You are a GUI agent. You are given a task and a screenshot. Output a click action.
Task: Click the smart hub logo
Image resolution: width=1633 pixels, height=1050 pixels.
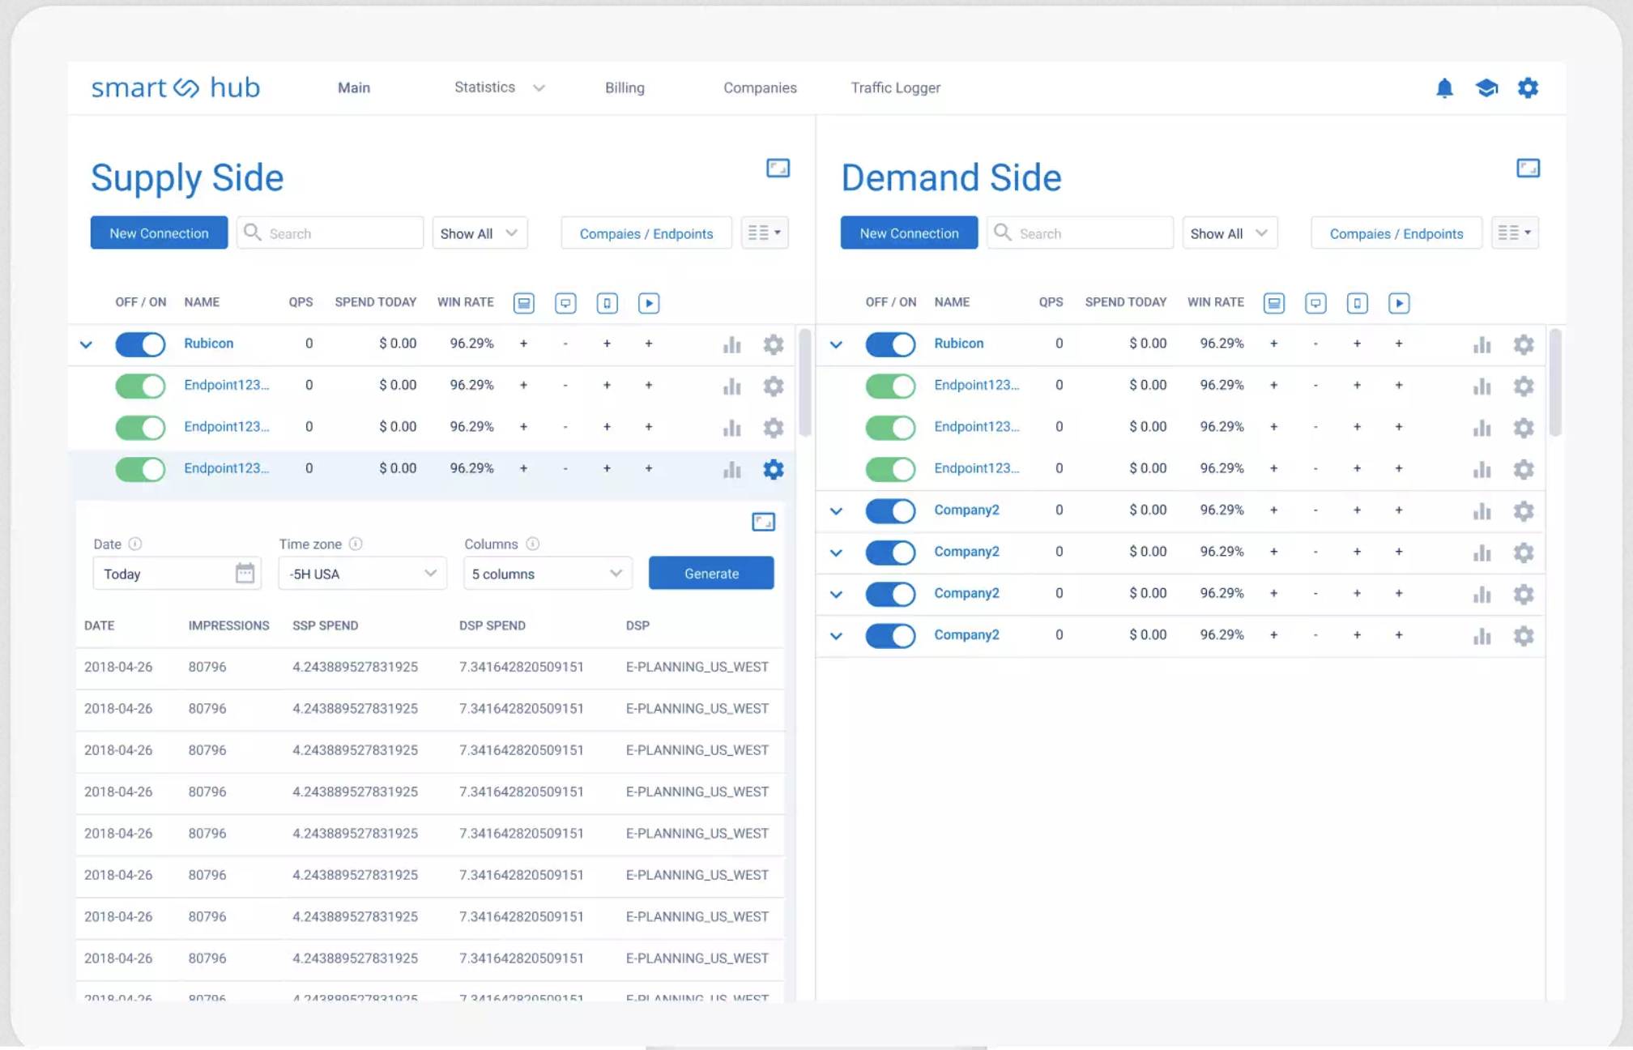(x=175, y=87)
